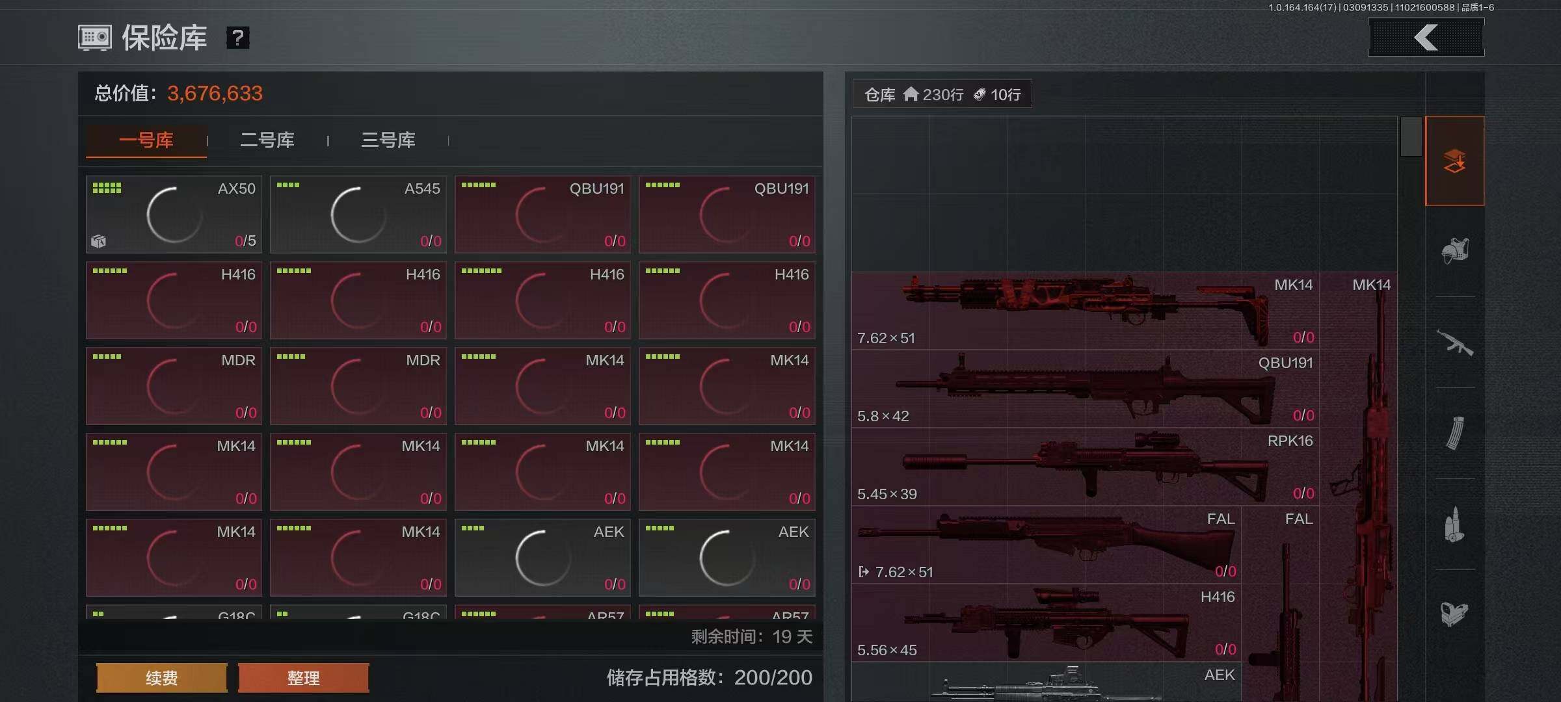Open the 三号库 tab
The image size is (1561, 702).
click(388, 140)
